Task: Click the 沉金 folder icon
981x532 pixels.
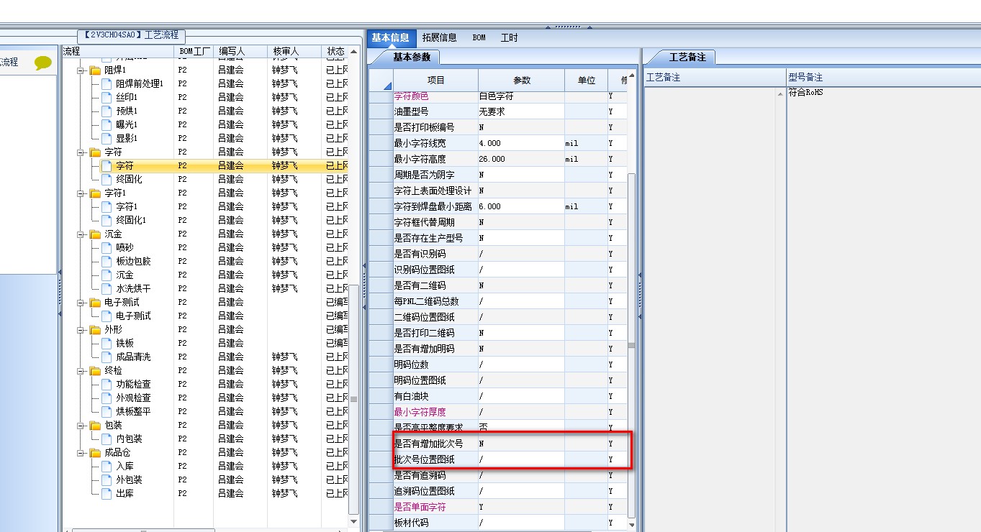Action: [x=95, y=234]
